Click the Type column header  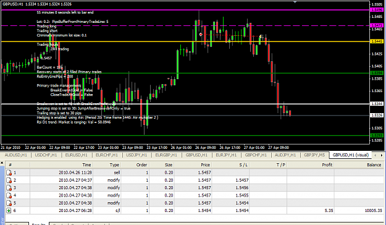107,165
